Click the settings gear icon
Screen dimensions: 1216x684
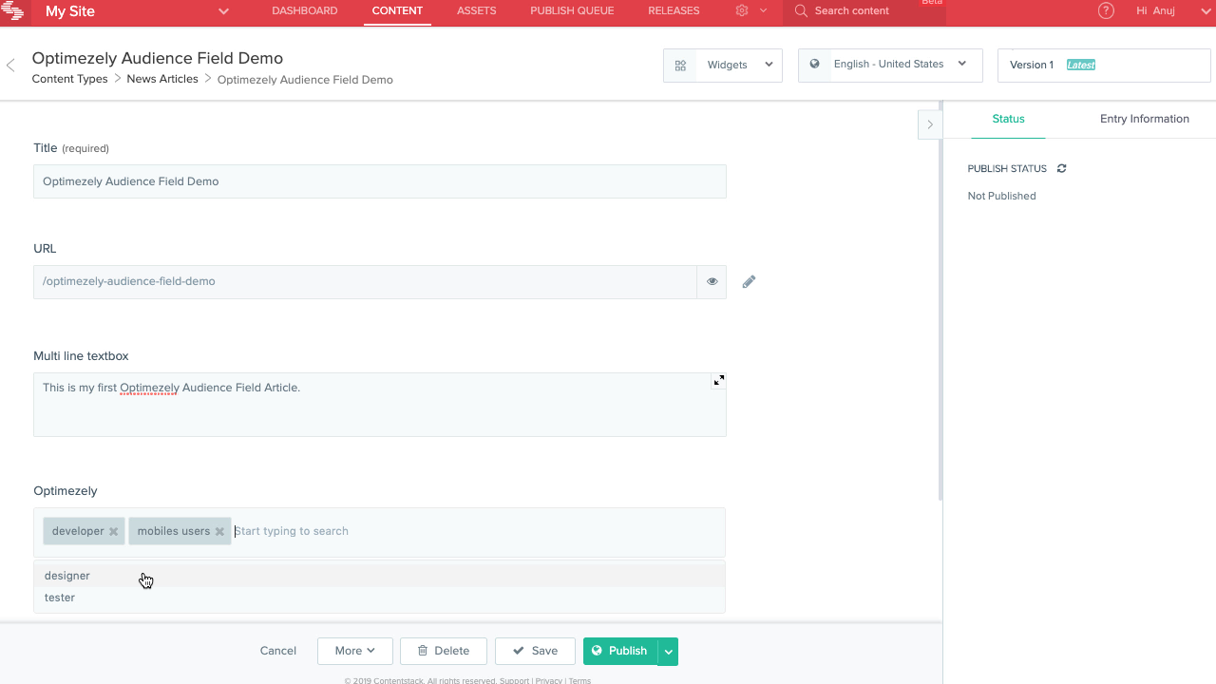pyautogui.click(x=742, y=11)
